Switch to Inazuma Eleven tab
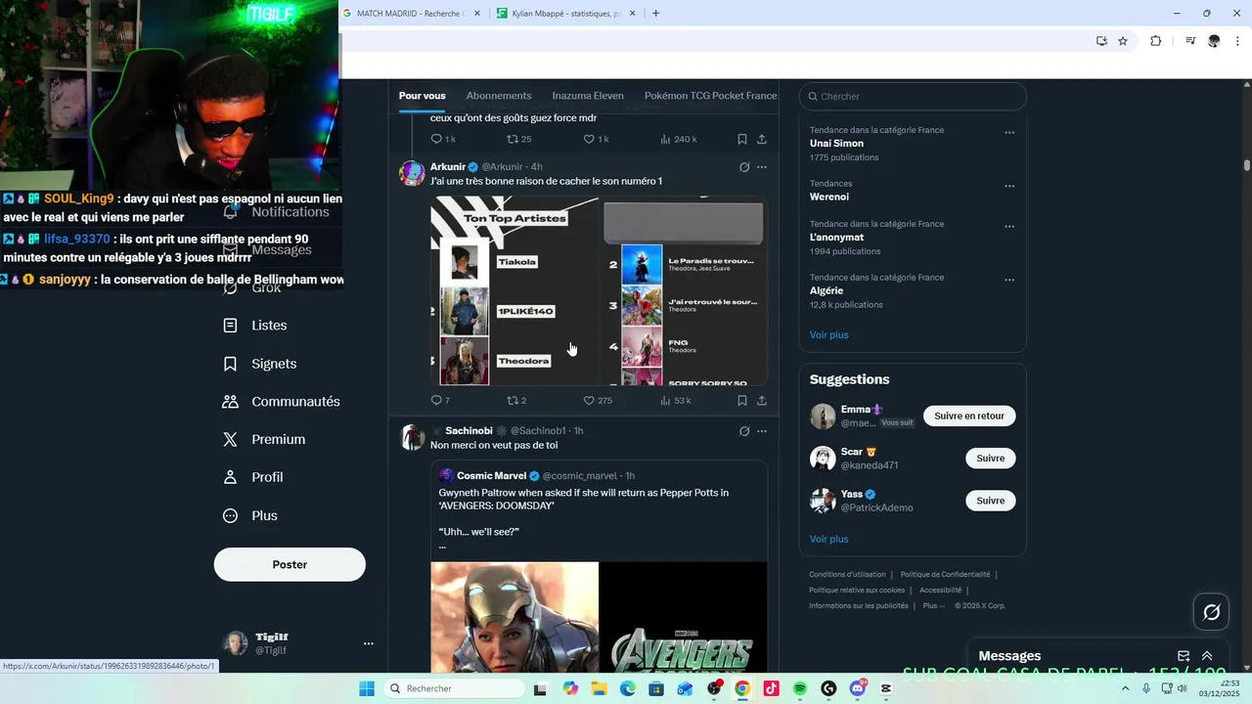 pos(588,96)
